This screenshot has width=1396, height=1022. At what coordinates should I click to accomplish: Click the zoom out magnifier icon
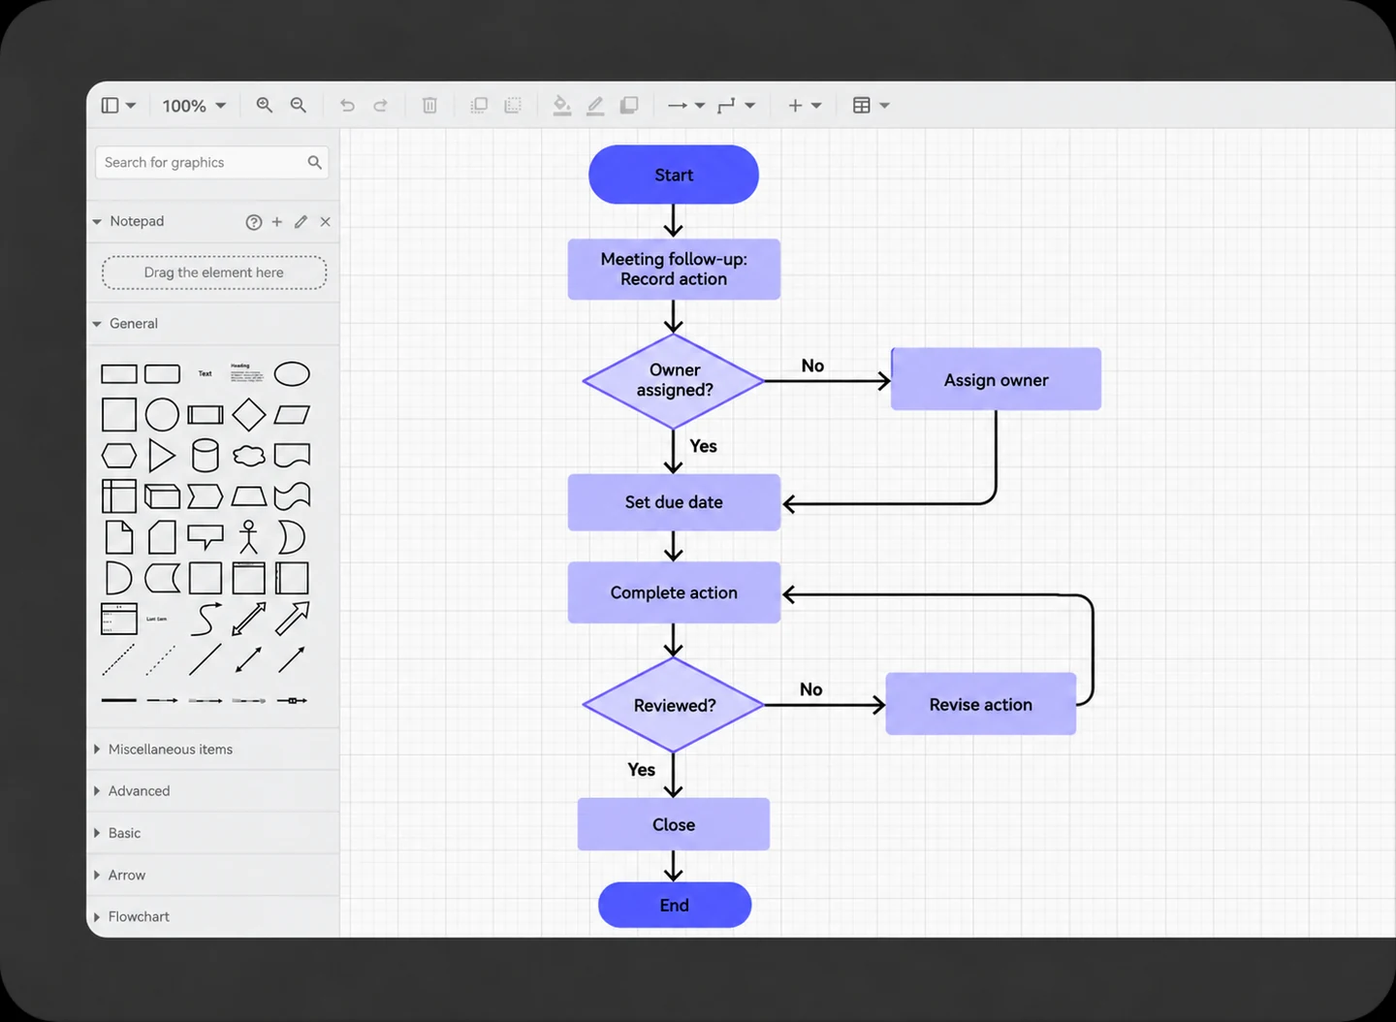[x=299, y=105]
